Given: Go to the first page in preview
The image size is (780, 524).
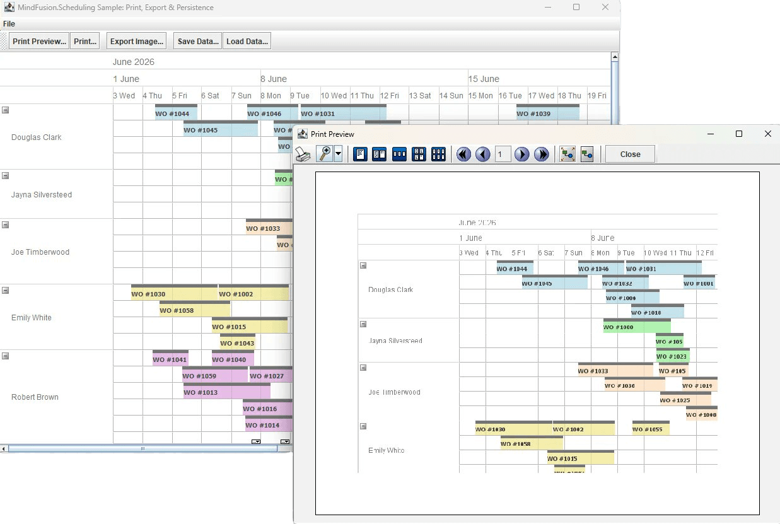Looking at the screenshot, I should (x=463, y=154).
